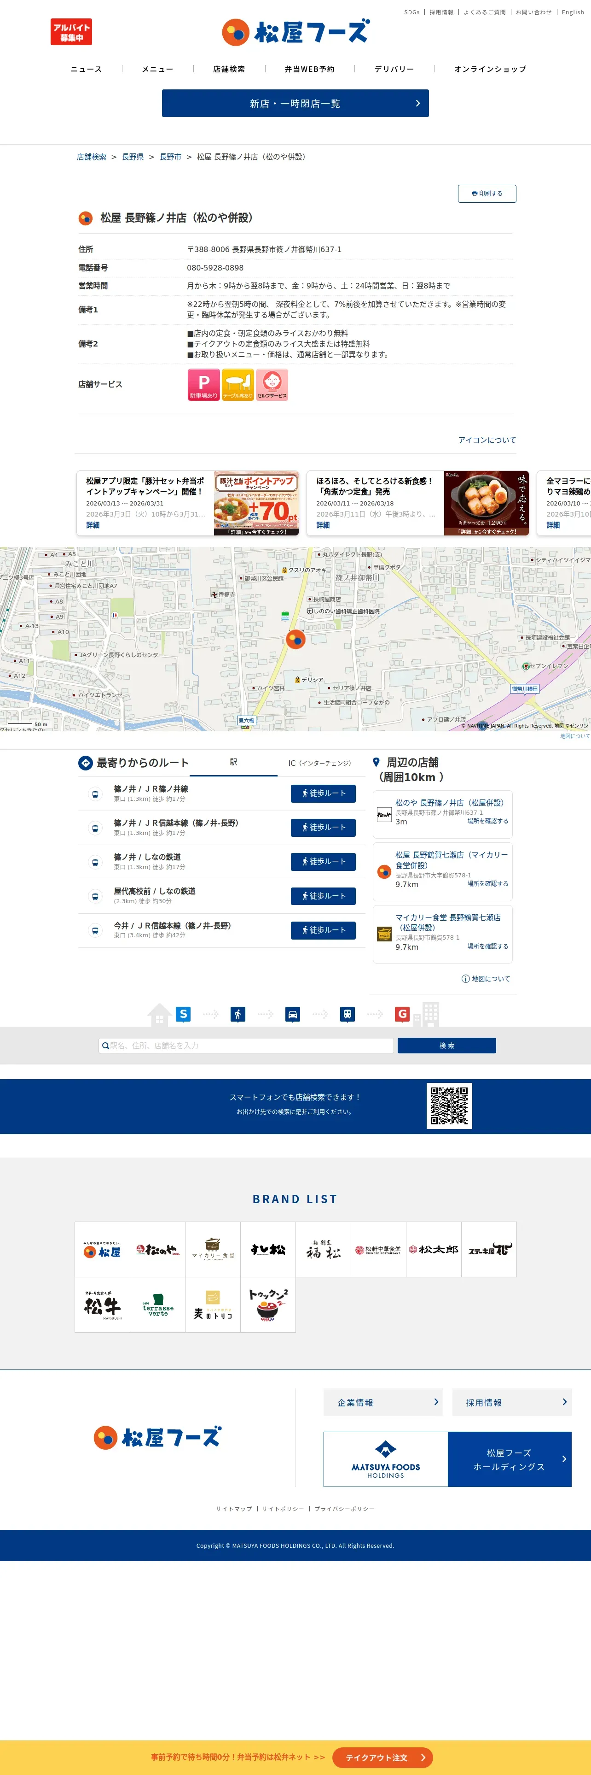591x1775 pixels.
Task: Click the car route step icon
Action: [292, 1014]
